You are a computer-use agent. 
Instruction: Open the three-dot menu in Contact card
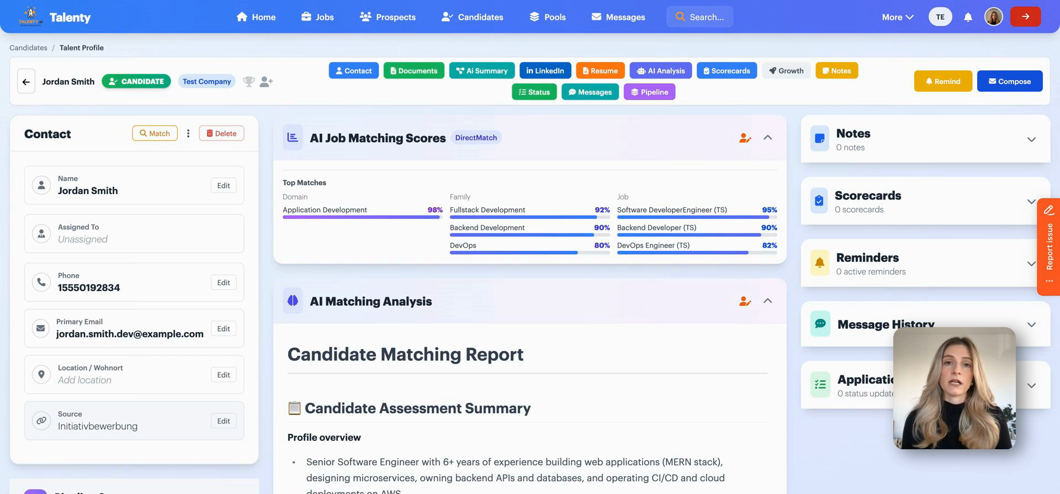point(188,133)
